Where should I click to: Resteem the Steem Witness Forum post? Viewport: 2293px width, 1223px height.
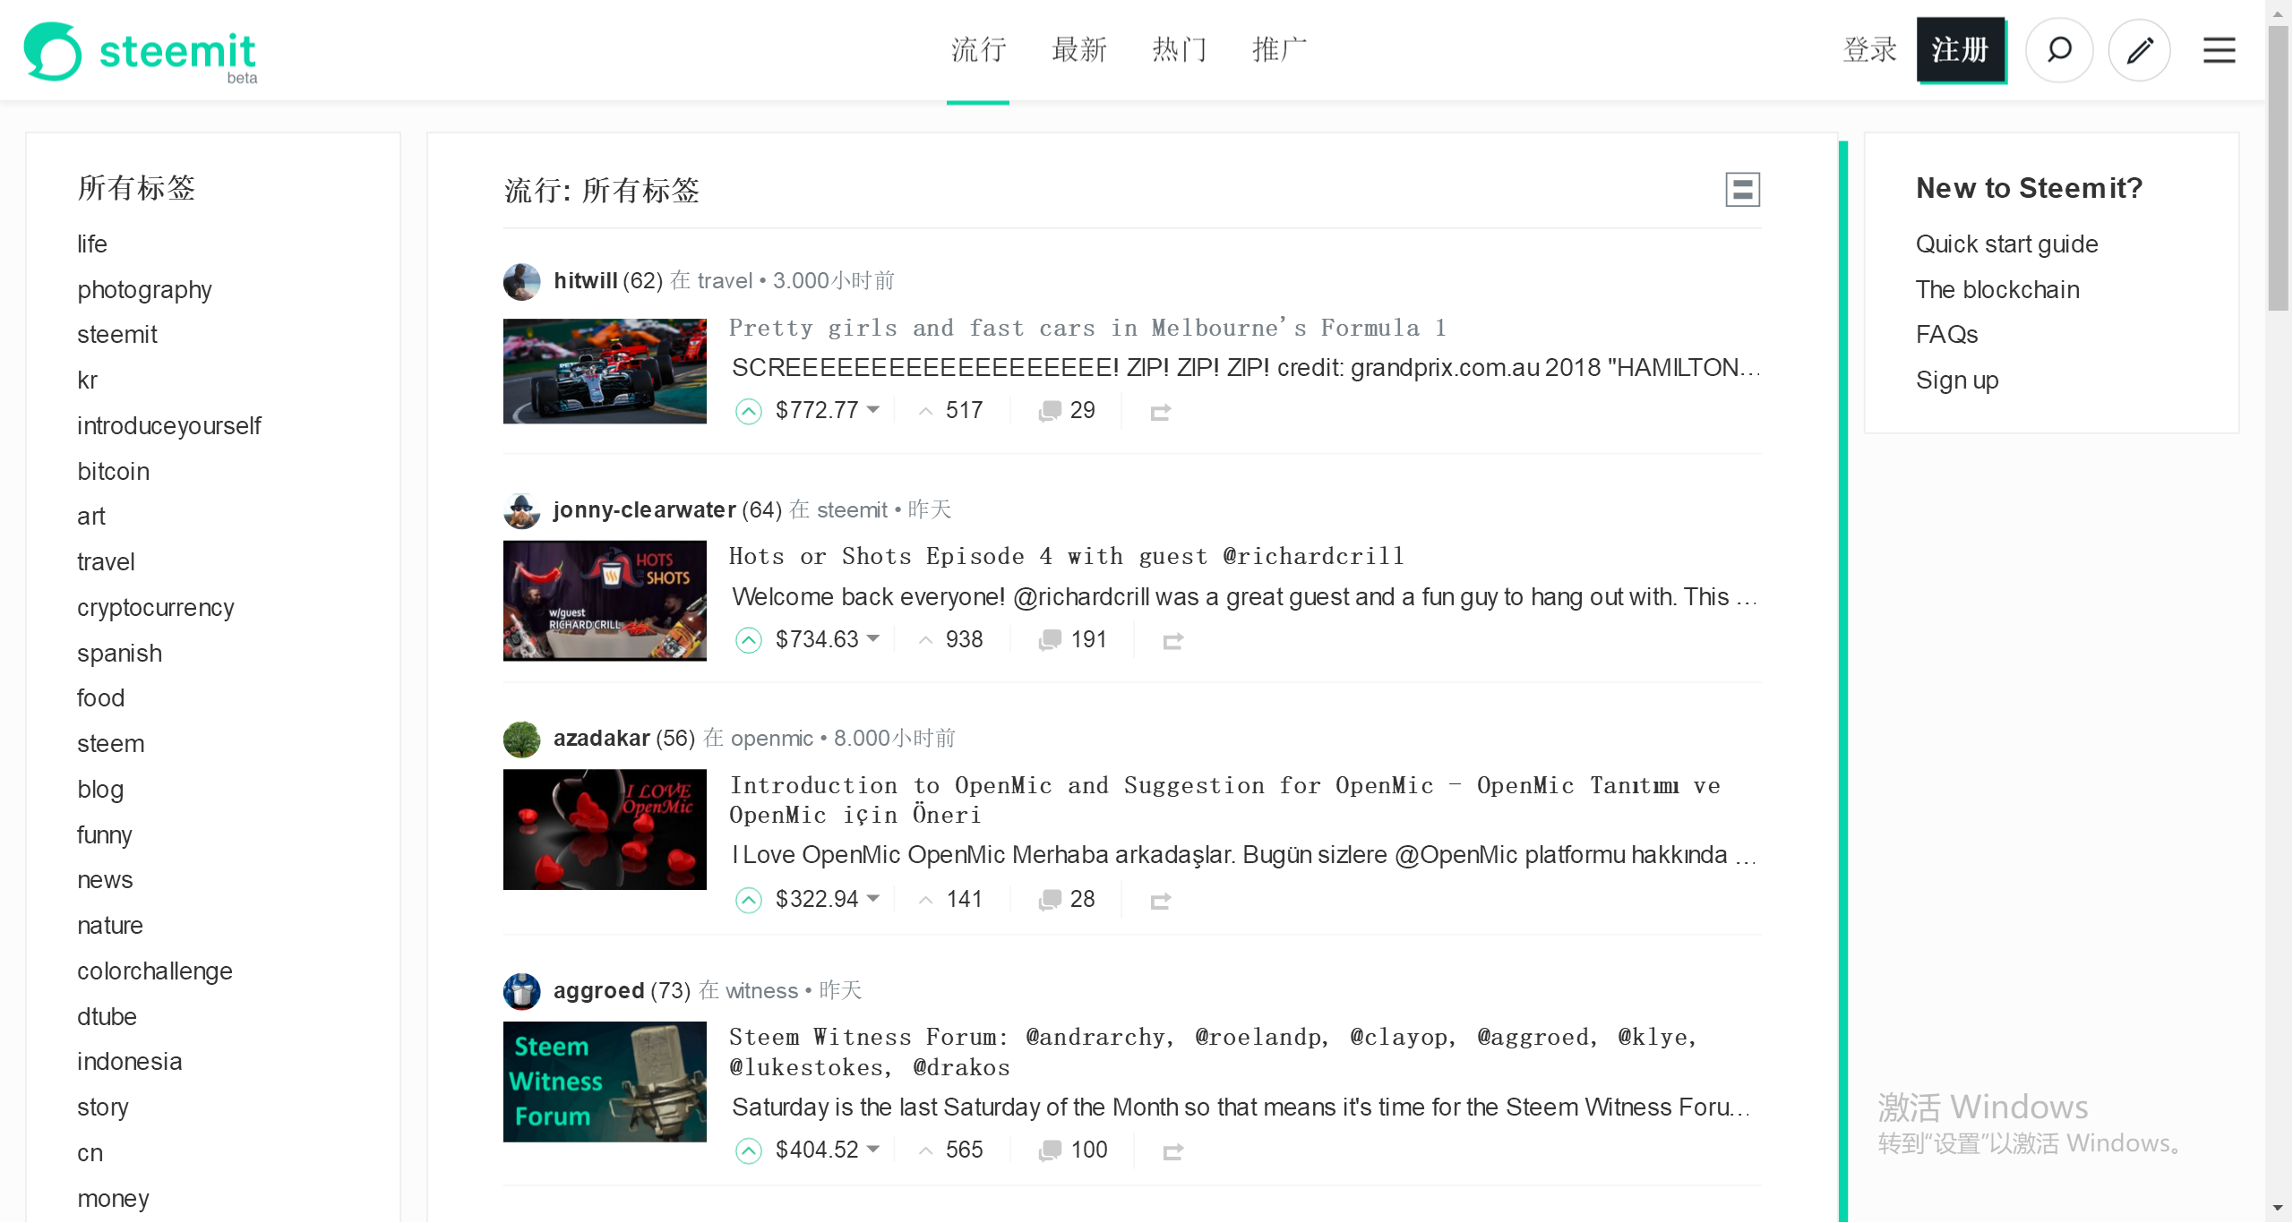(x=1172, y=1151)
